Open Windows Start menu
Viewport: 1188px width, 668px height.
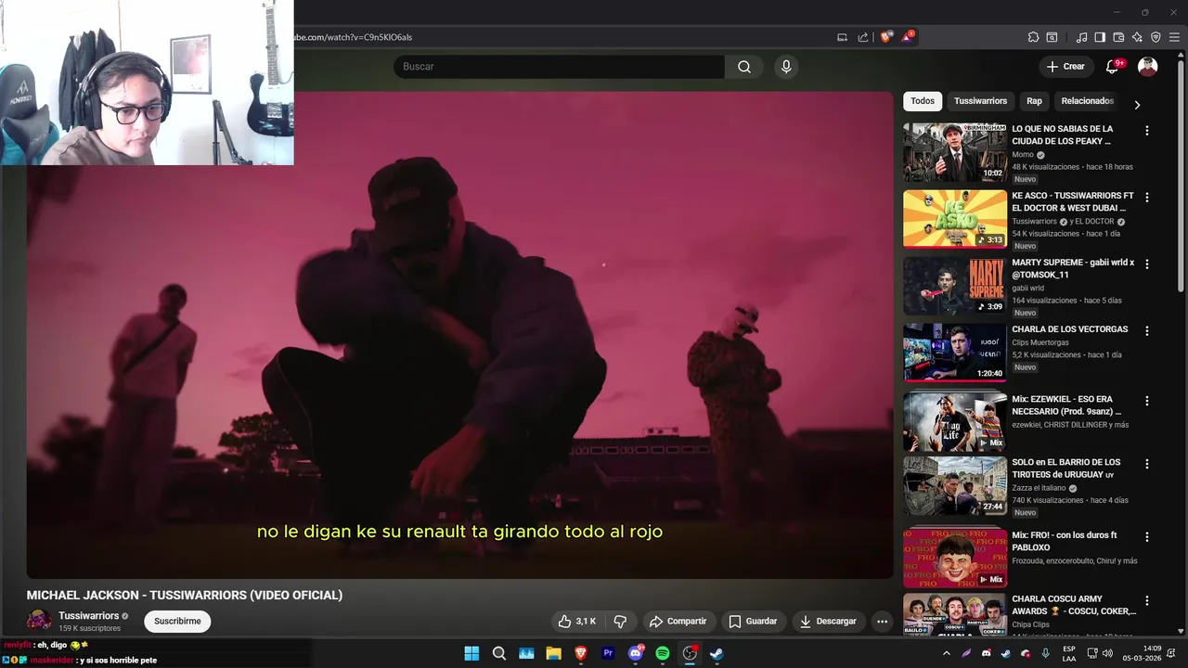471,653
